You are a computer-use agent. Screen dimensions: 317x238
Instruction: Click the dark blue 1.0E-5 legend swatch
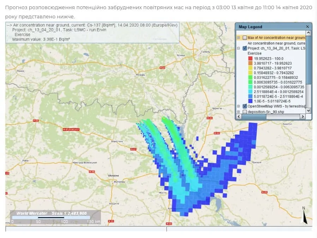click(250, 101)
